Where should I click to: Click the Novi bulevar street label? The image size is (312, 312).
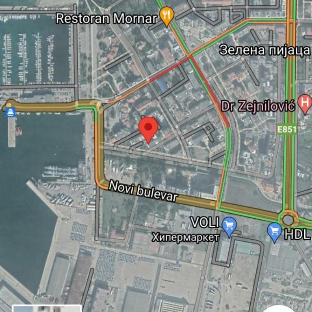click(143, 191)
